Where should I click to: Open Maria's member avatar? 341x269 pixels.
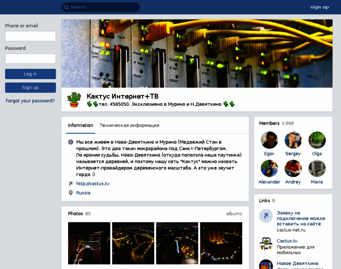317,169
